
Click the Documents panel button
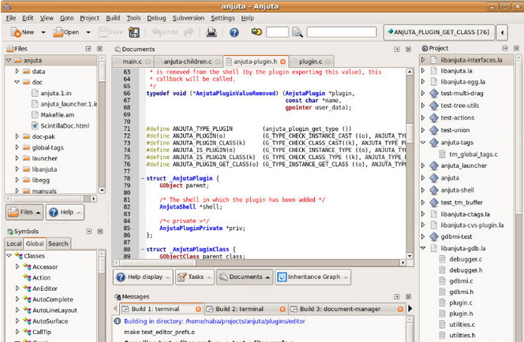click(245, 277)
